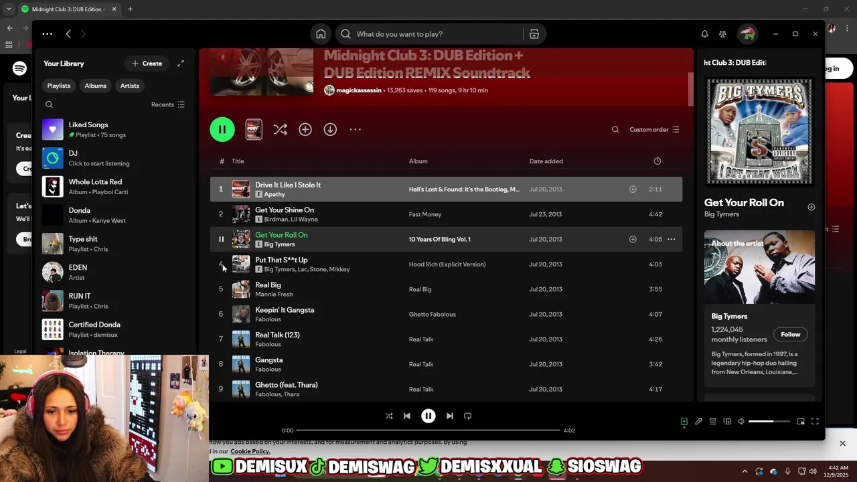Open magickassassin profile link
This screenshot has width=857, height=482.
coord(358,90)
